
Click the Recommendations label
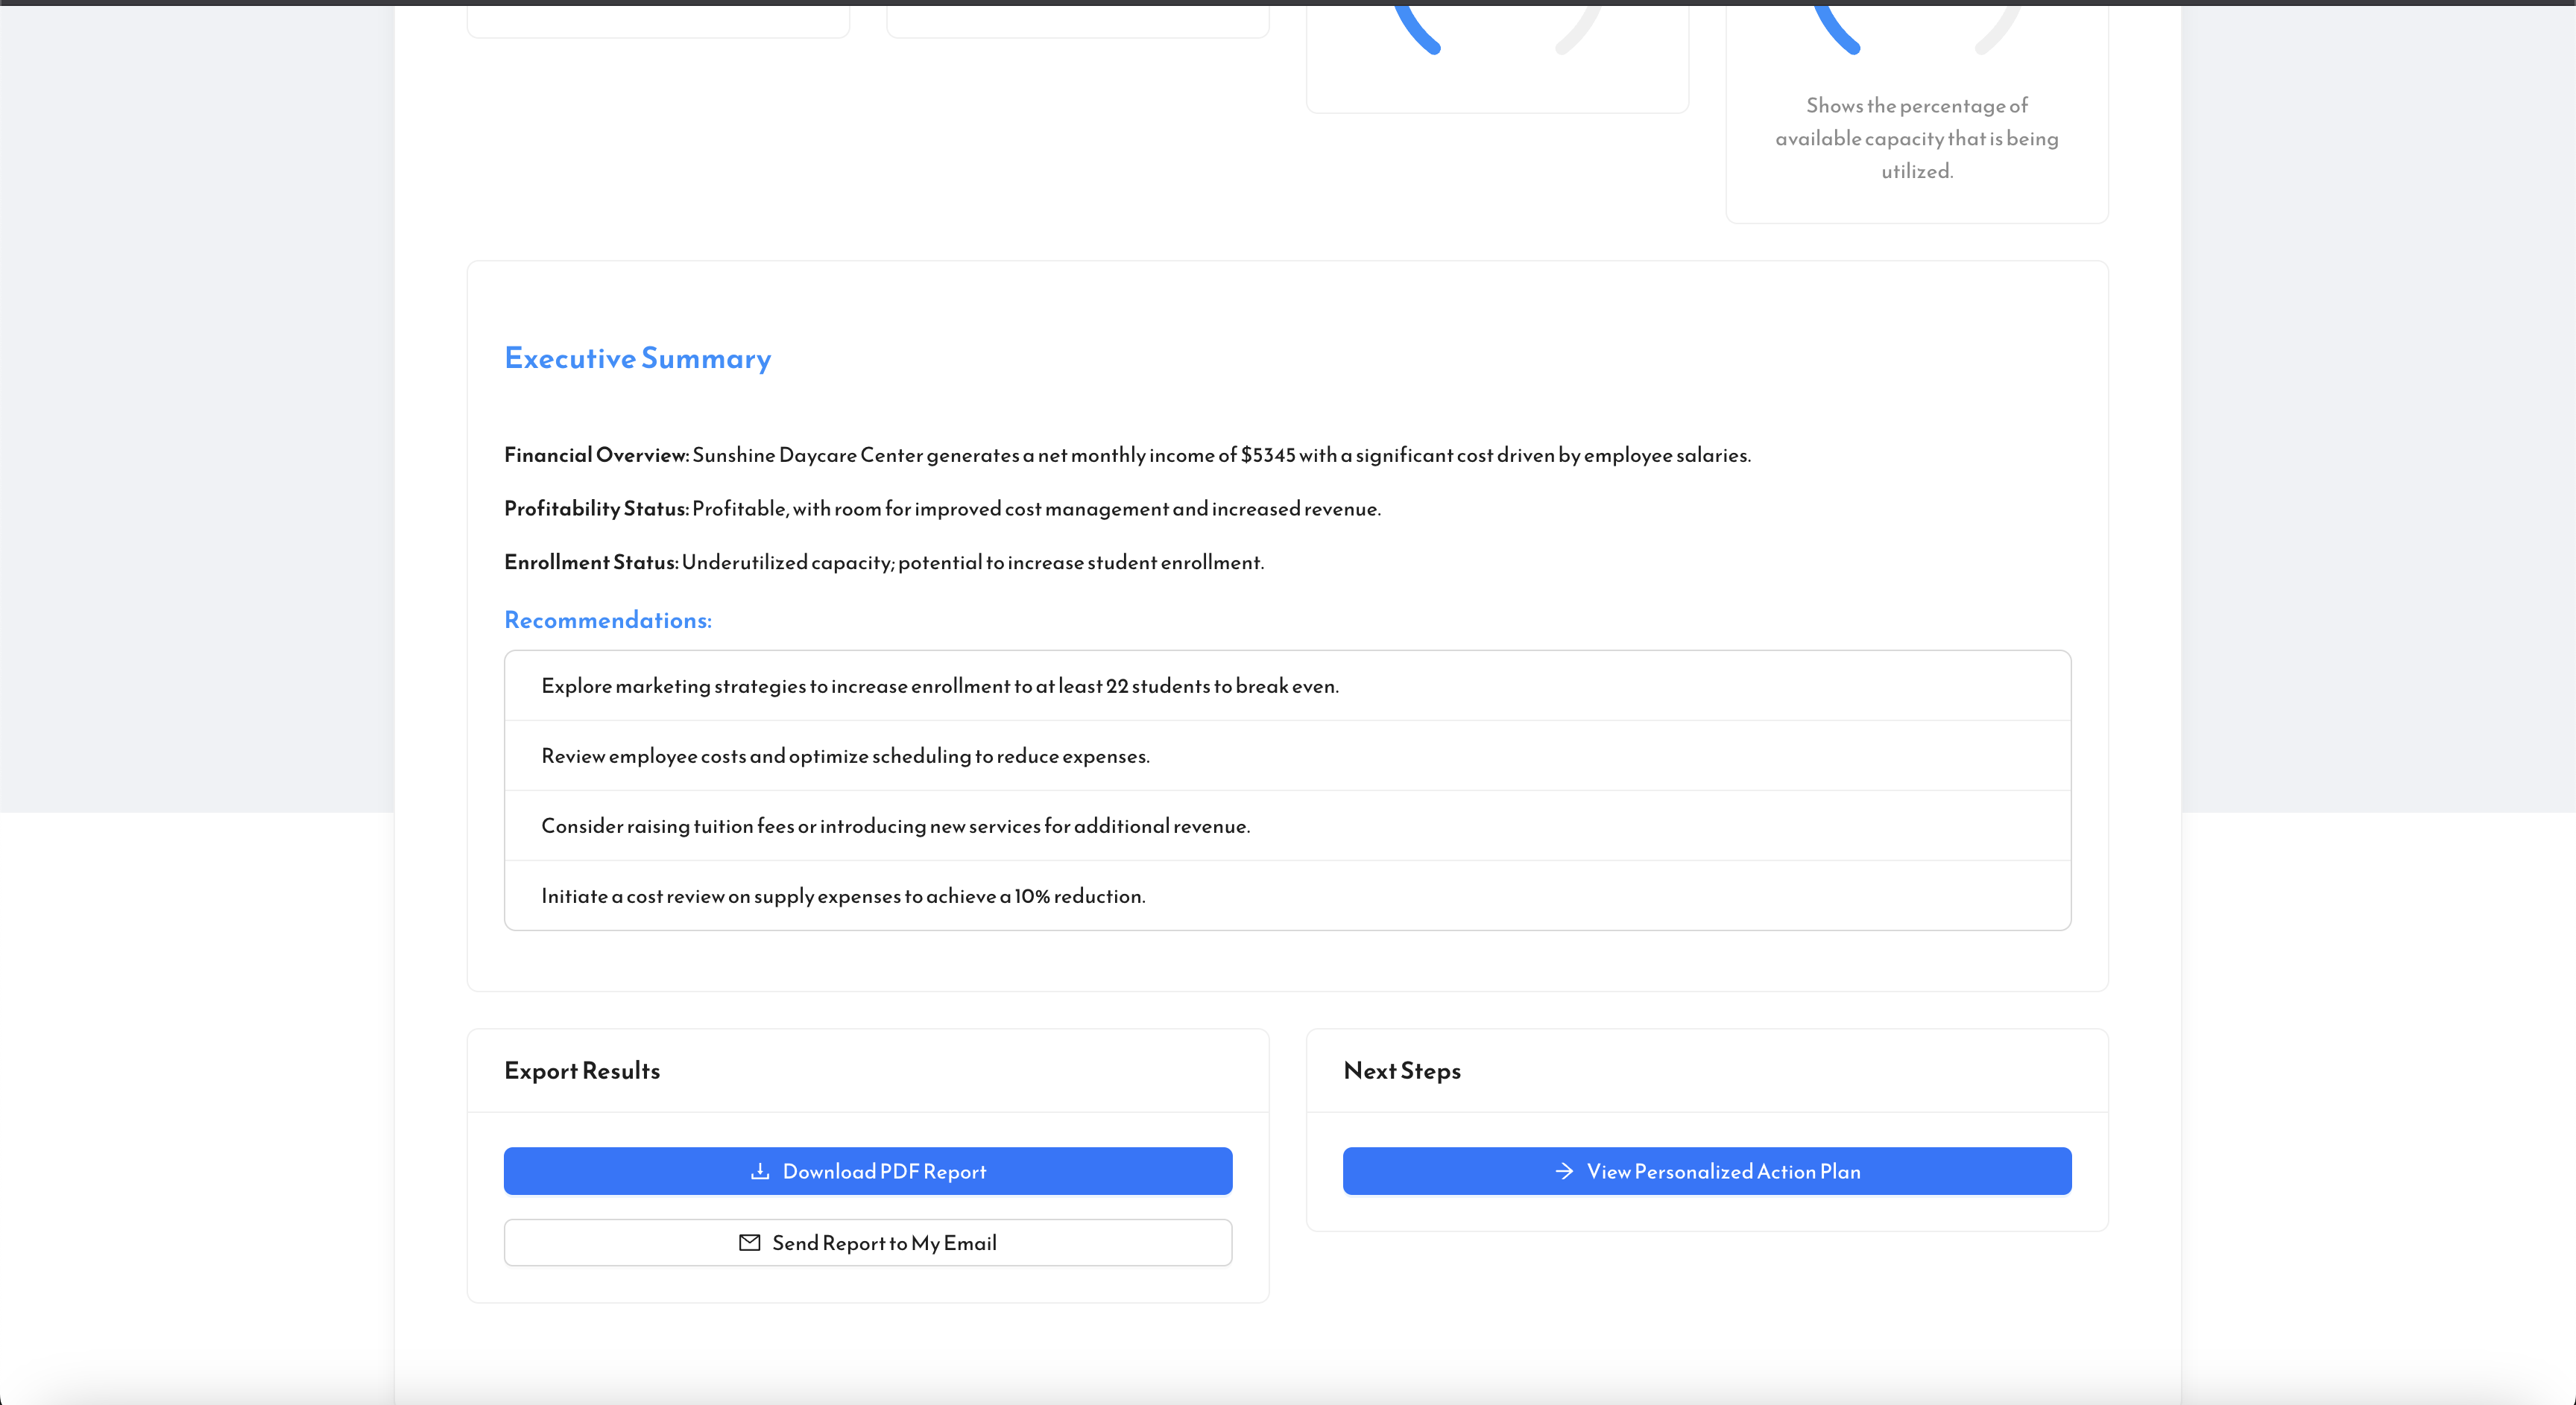tap(607, 620)
